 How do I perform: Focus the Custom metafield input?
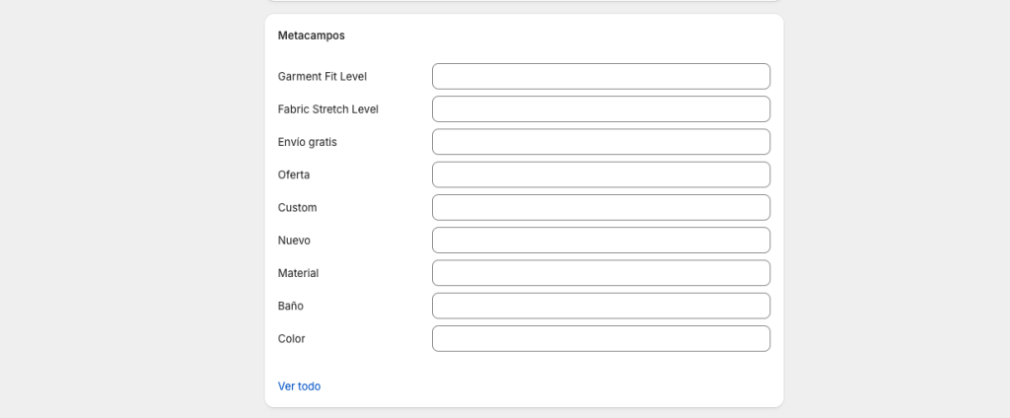601,208
